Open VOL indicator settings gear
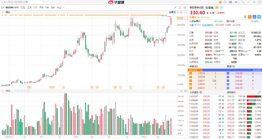Viewport: 262px width, 139px height. pos(185,91)
